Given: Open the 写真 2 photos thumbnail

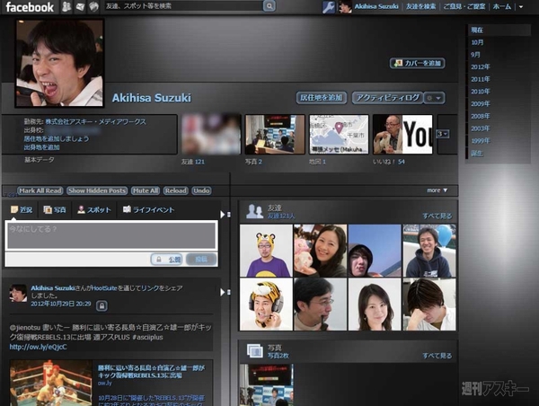Looking at the screenshot, I should click(275, 135).
